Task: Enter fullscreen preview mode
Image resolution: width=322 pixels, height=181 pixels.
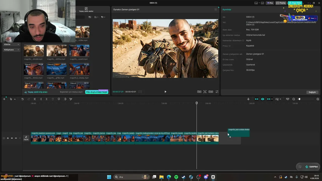Action: click(x=217, y=92)
